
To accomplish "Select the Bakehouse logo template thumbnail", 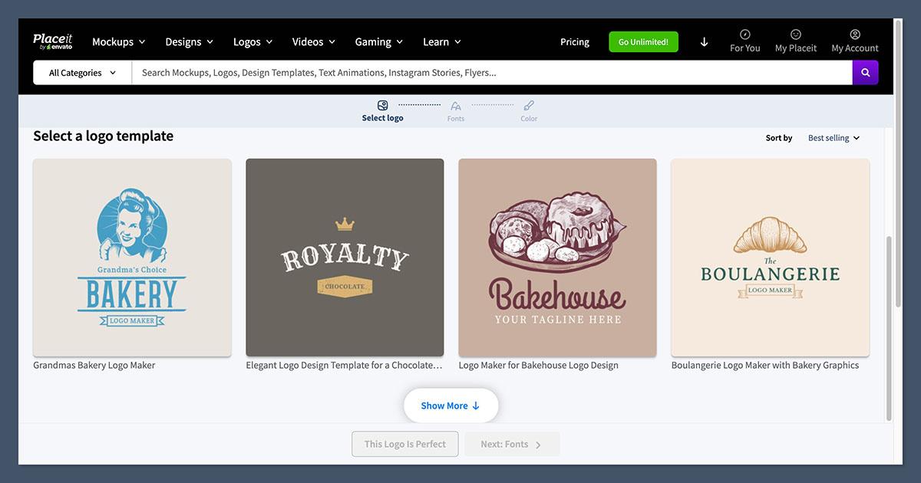I will (557, 256).
